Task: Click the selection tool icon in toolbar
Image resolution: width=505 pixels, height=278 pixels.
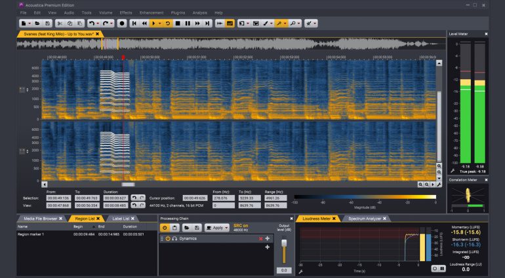Action: pos(241,24)
